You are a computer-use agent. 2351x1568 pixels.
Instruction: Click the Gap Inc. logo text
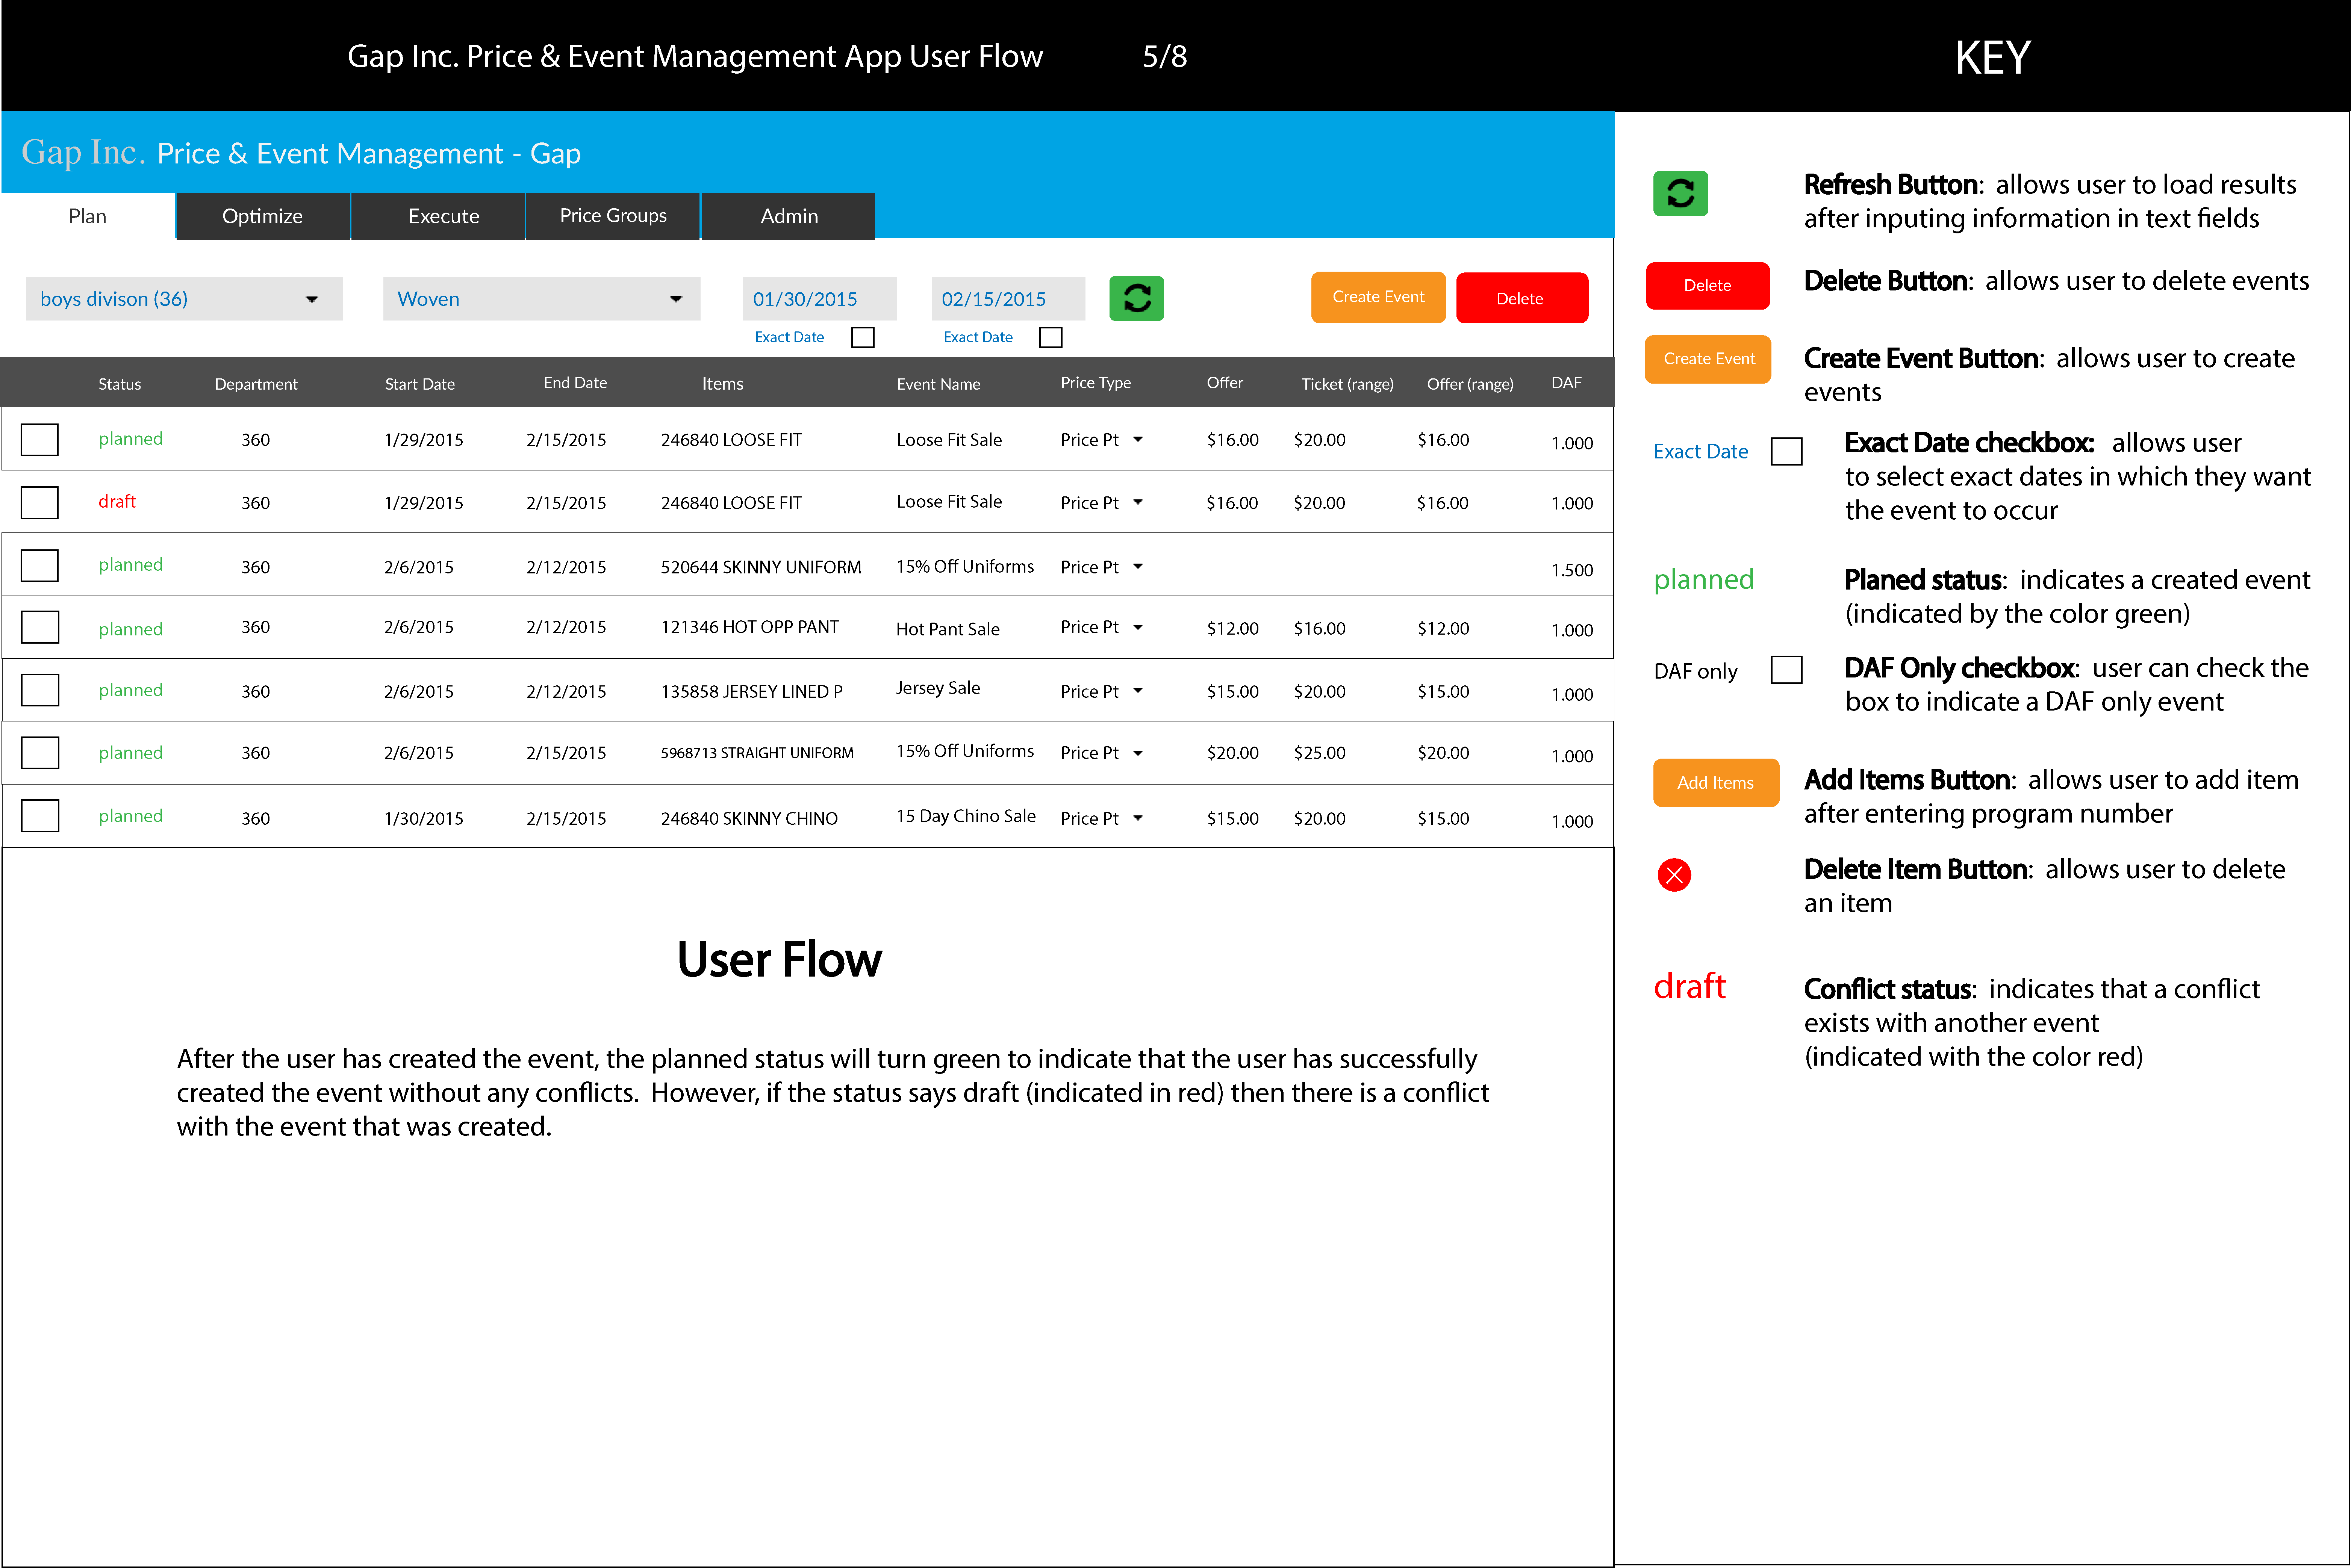click(x=83, y=152)
